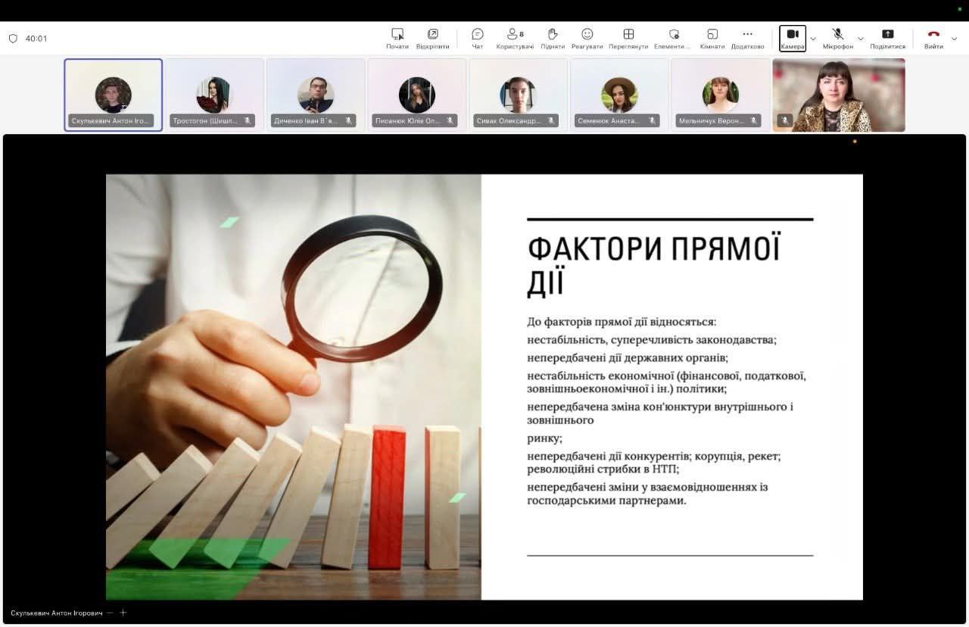
Task: Expand the microphone options dropdown arrow
Action: pyautogui.click(x=861, y=39)
